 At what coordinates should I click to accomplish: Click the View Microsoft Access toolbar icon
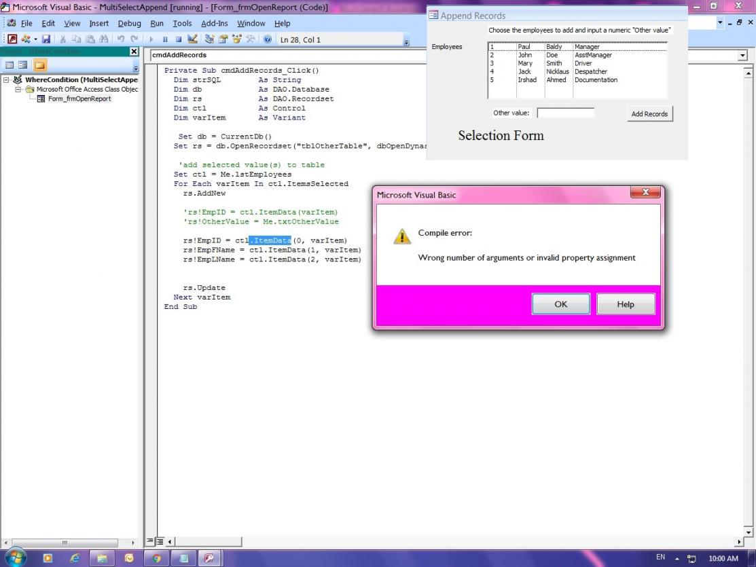12,39
